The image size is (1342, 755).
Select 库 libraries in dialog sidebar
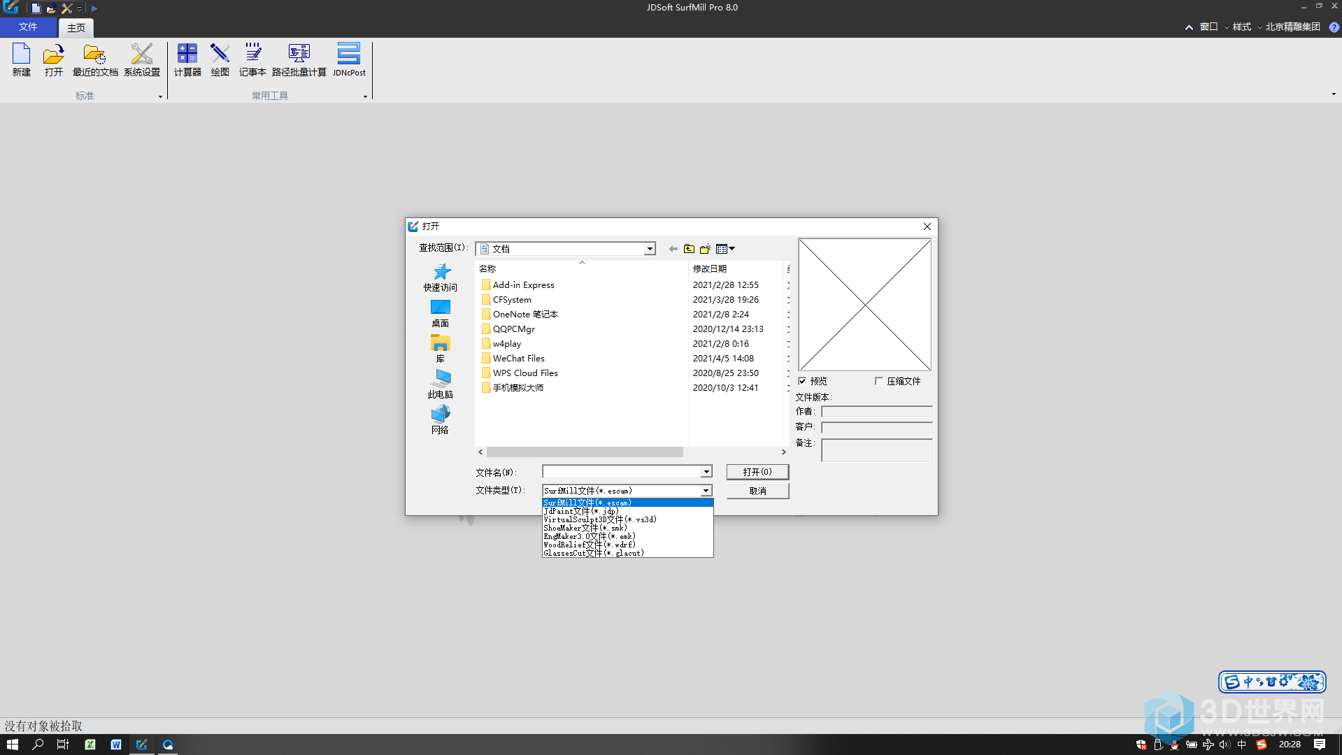441,350
